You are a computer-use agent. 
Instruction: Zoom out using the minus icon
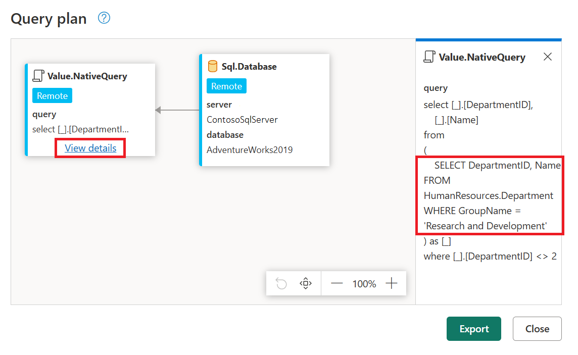[336, 283]
